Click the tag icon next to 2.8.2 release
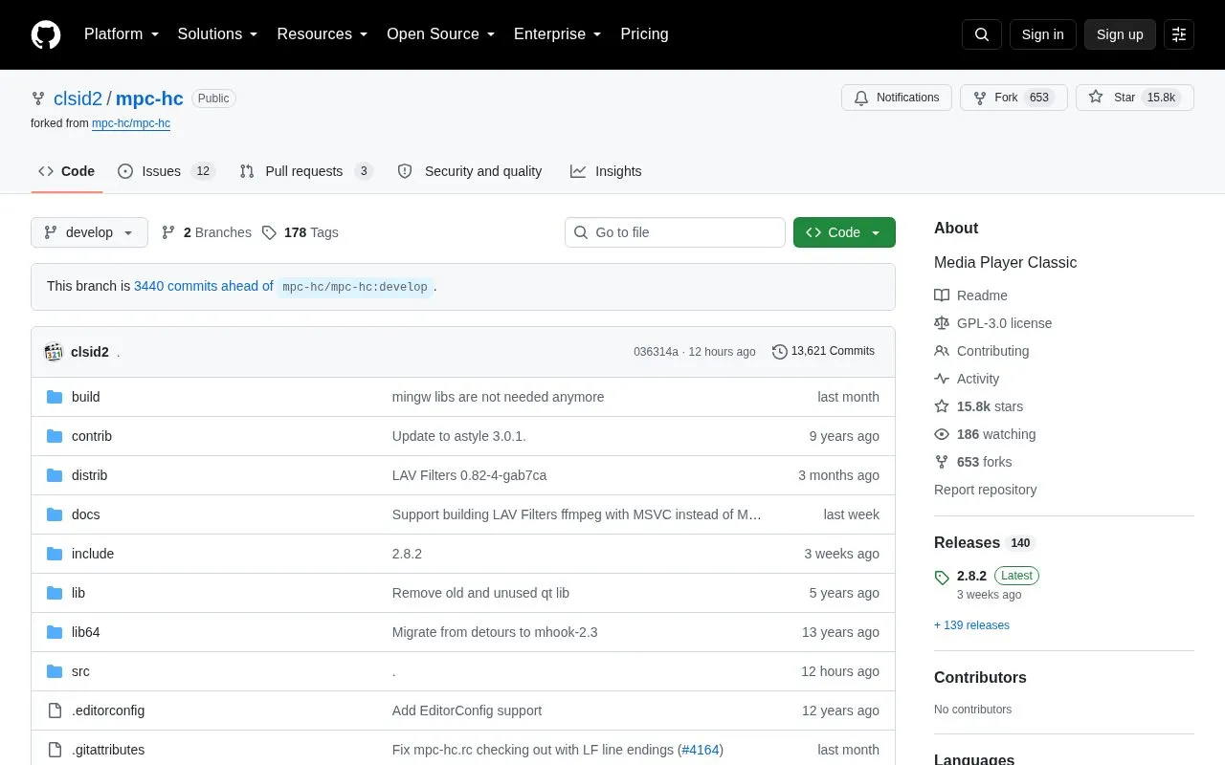Viewport: 1225px width, 765px height. [942, 578]
